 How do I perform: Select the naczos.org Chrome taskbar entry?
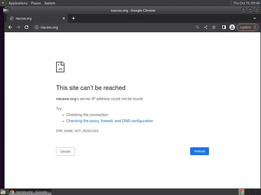click(x=30, y=192)
